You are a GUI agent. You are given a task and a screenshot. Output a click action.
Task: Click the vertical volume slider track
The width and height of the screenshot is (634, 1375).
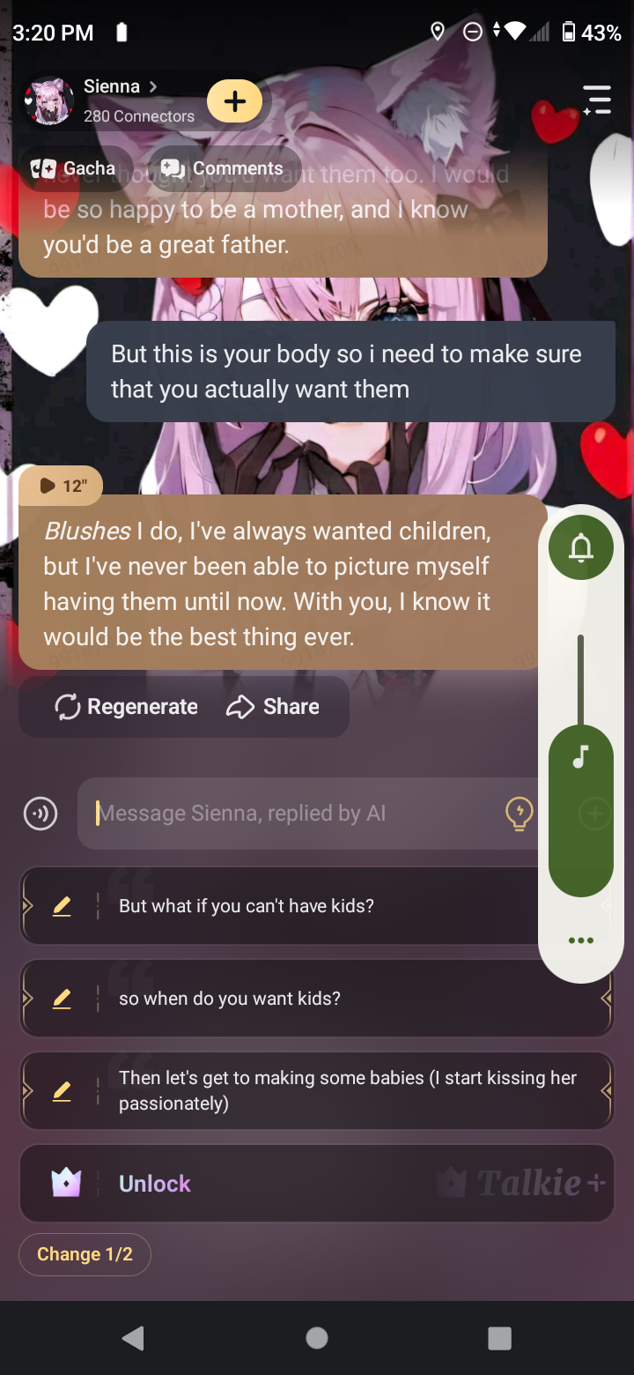[x=580, y=679]
